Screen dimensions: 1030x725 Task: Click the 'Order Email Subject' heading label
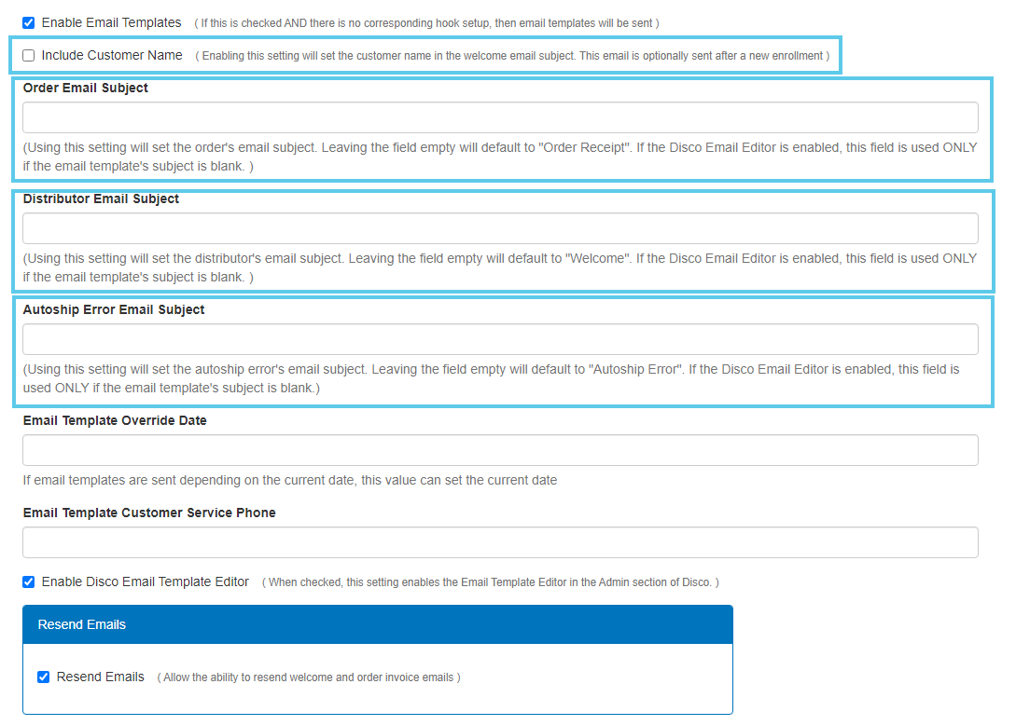(x=86, y=88)
